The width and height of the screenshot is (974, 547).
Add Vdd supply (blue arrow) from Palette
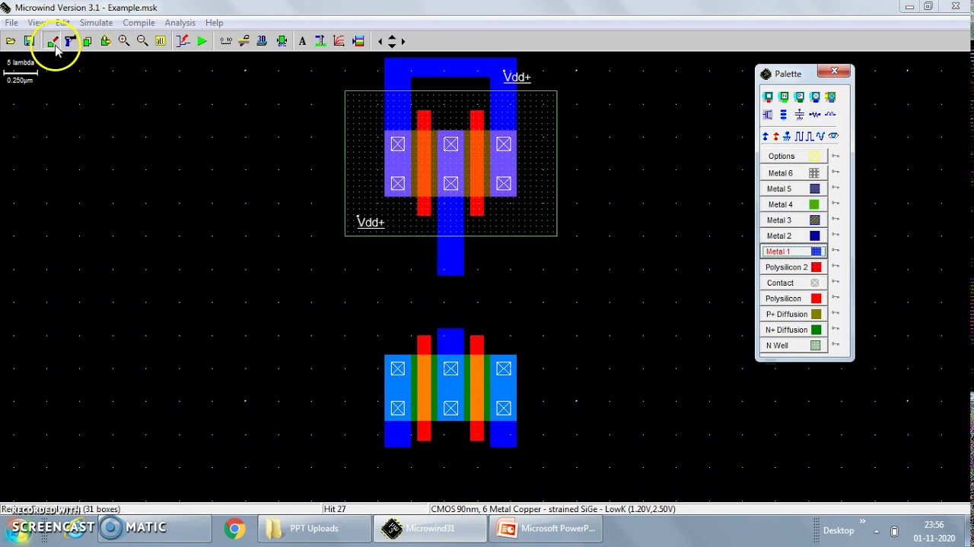pyautogui.click(x=766, y=136)
